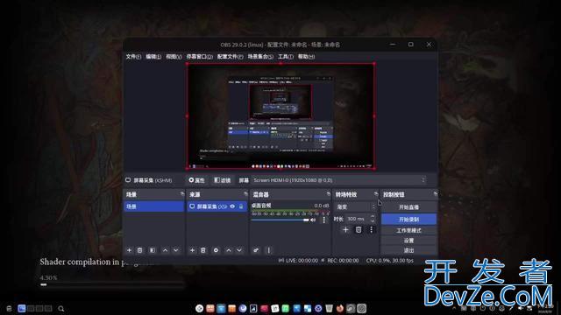Open 滤镜 filters button in source toolbar

click(x=222, y=180)
